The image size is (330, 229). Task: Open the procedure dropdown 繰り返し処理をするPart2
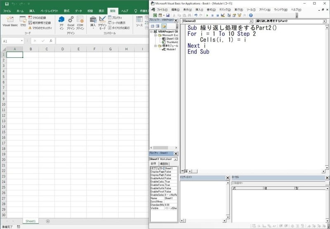click(324, 21)
